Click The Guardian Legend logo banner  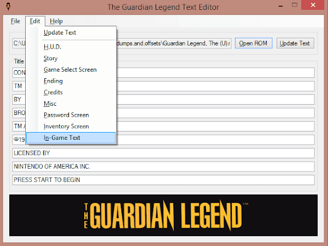click(x=163, y=215)
